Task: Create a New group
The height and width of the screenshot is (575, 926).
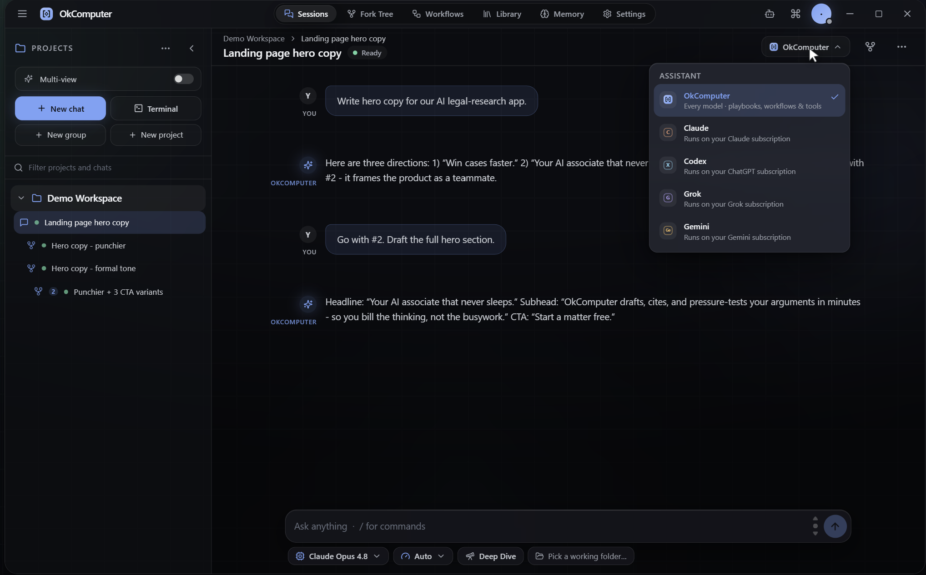Action: [60, 135]
